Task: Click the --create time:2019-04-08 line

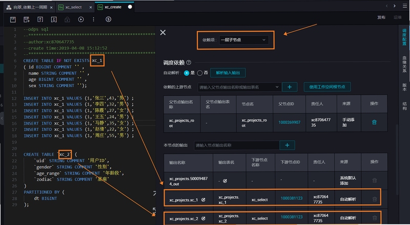Action: tap(65, 48)
